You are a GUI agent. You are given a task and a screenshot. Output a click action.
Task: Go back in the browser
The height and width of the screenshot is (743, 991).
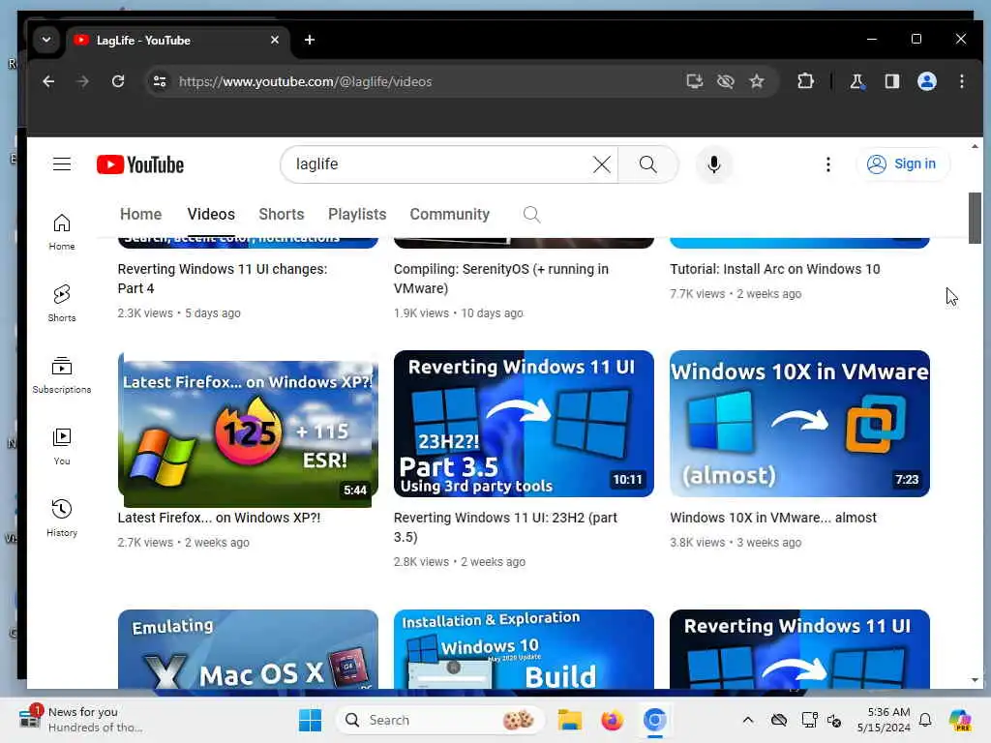48,81
